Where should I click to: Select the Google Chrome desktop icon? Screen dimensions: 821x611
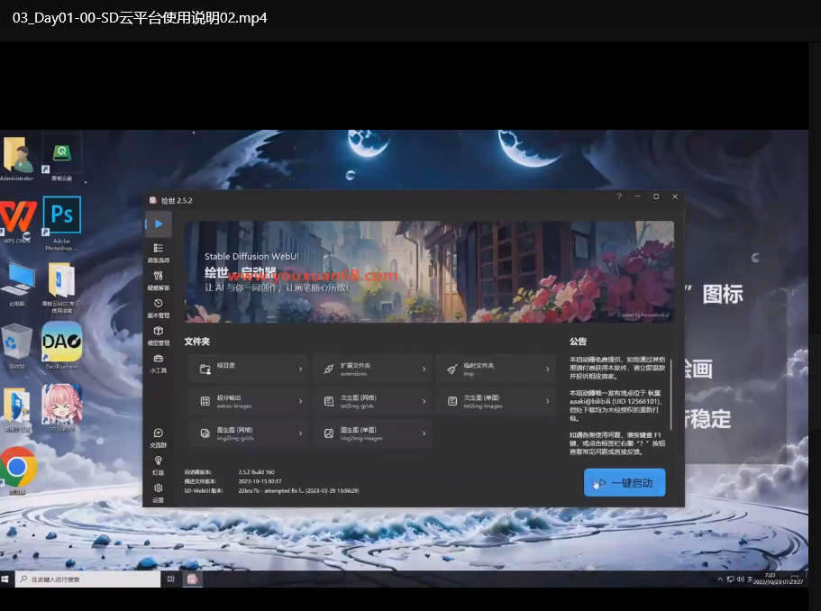click(17, 470)
